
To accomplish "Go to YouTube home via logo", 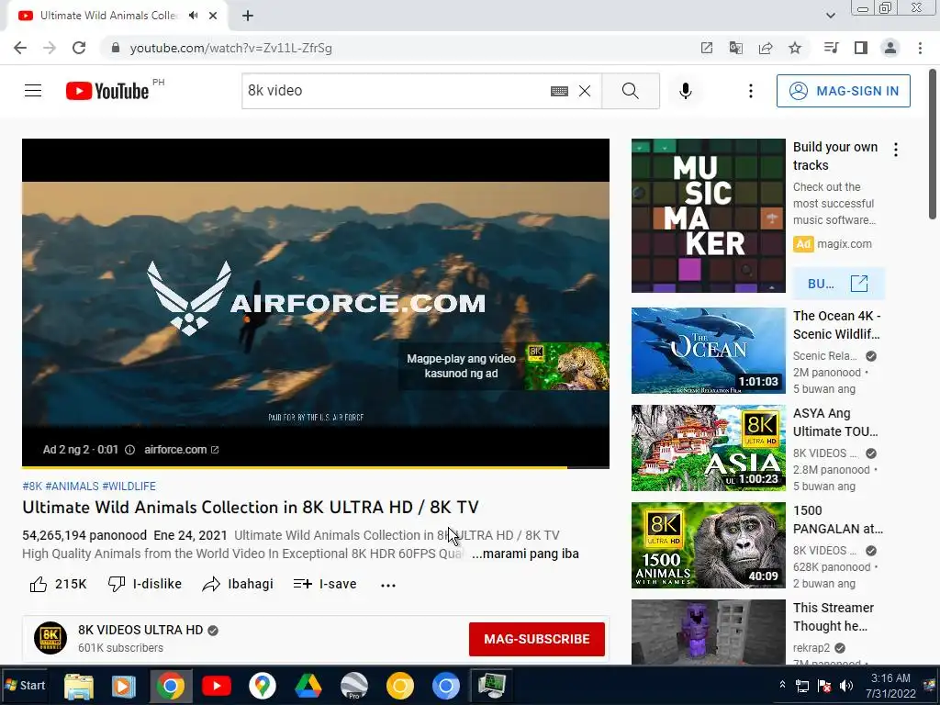I will click(108, 91).
